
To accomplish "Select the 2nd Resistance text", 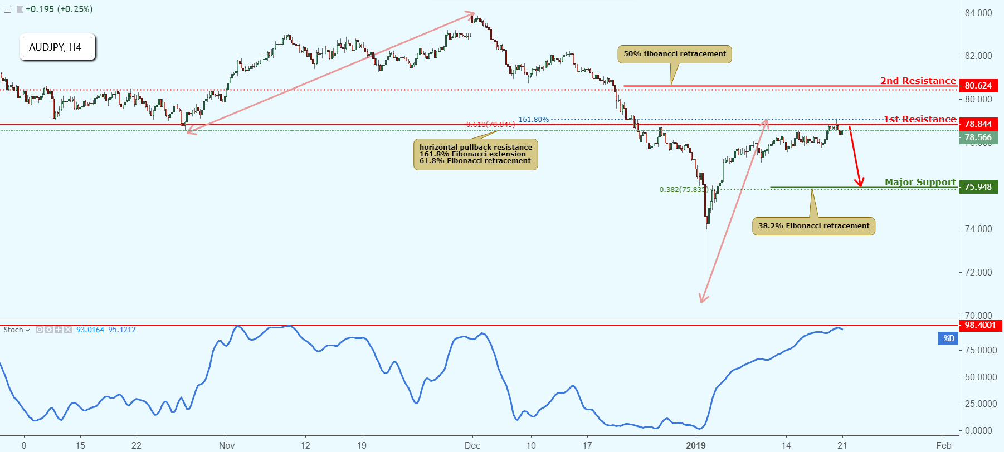I will (x=918, y=81).
